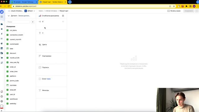Open charts pie icon in sidebar
The image size is (199, 112).
point(2,44)
